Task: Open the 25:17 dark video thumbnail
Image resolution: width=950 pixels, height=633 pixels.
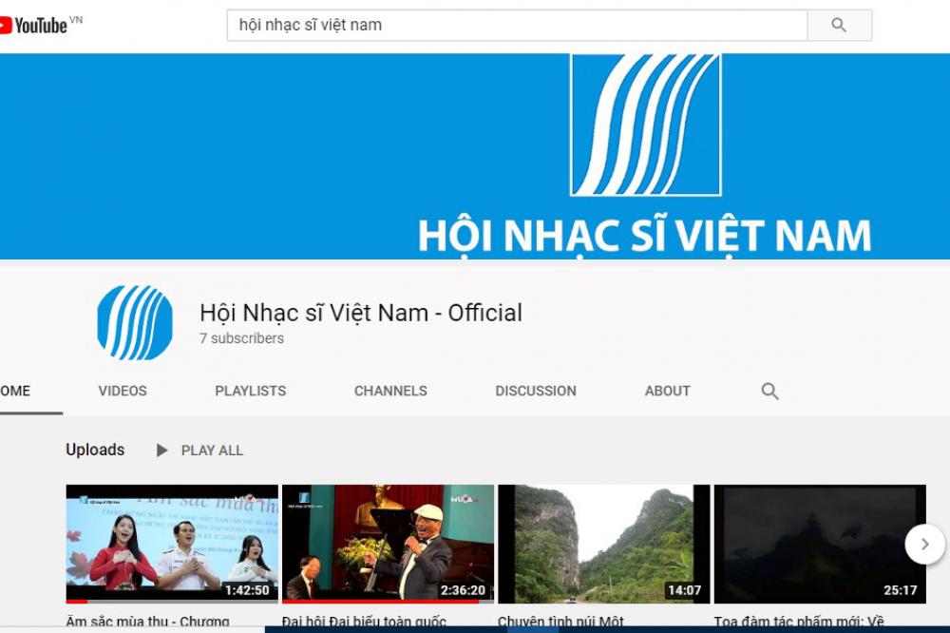Action: [x=820, y=544]
